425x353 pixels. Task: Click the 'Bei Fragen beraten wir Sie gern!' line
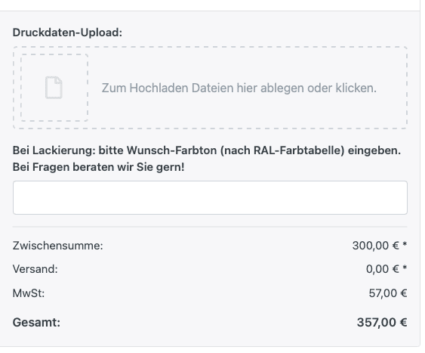[x=98, y=167]
